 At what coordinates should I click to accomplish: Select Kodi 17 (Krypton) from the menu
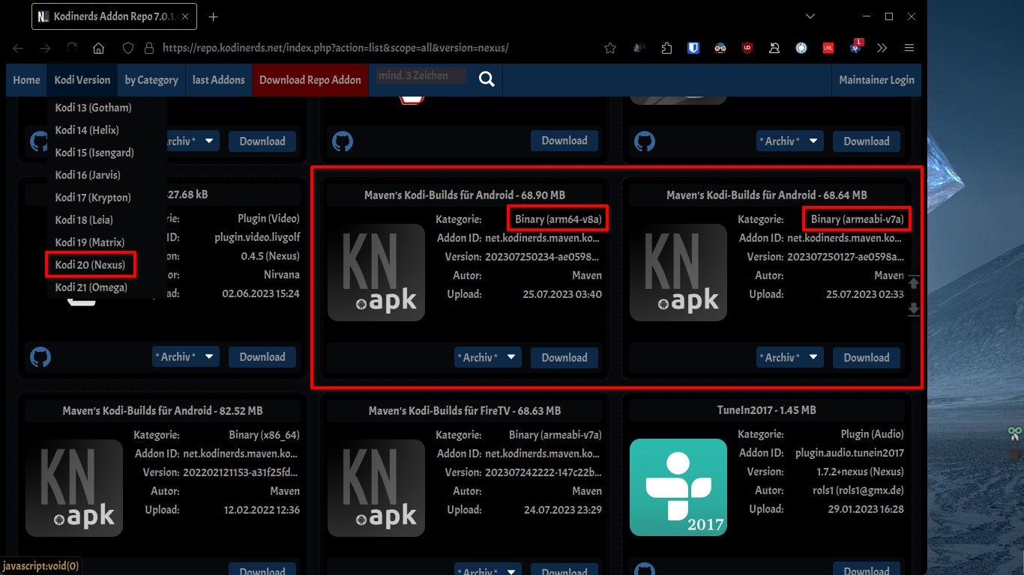(x=93, y=198)
